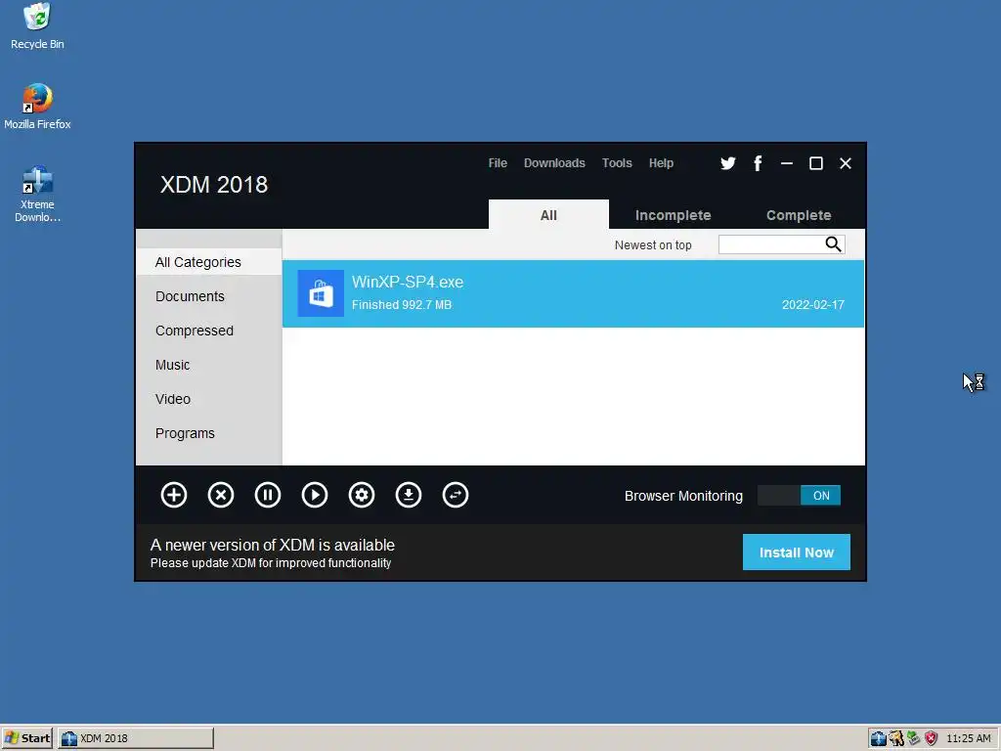Pause the selected download
Viewport: 1001px width, 751px height.
268,495
